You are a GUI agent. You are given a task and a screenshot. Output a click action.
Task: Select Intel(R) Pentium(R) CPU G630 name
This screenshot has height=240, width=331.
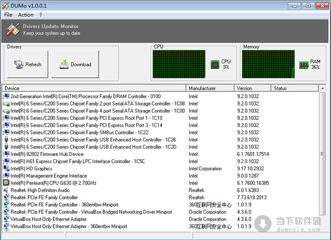point(54,183)
